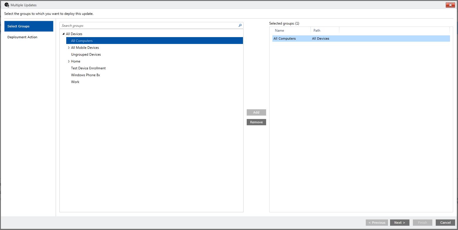458x230 pixels.
Task: Expand the All Mobile Devices node
Action: point(69,48)
